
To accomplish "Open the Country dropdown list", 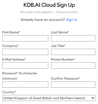I will point(49,98).
